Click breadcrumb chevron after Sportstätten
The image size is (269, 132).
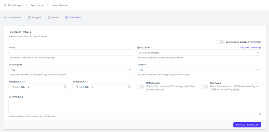point(48,5)
